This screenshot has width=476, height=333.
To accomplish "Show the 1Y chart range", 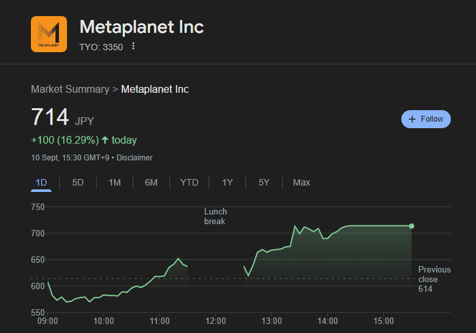I will [x=227, y=182].
